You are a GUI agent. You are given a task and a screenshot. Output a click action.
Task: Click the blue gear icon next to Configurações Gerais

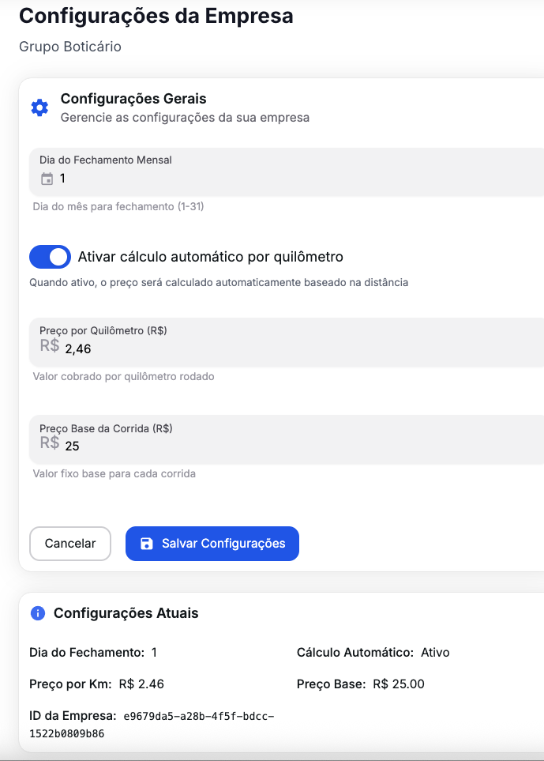pyautogui.click(x=39, y=107)
